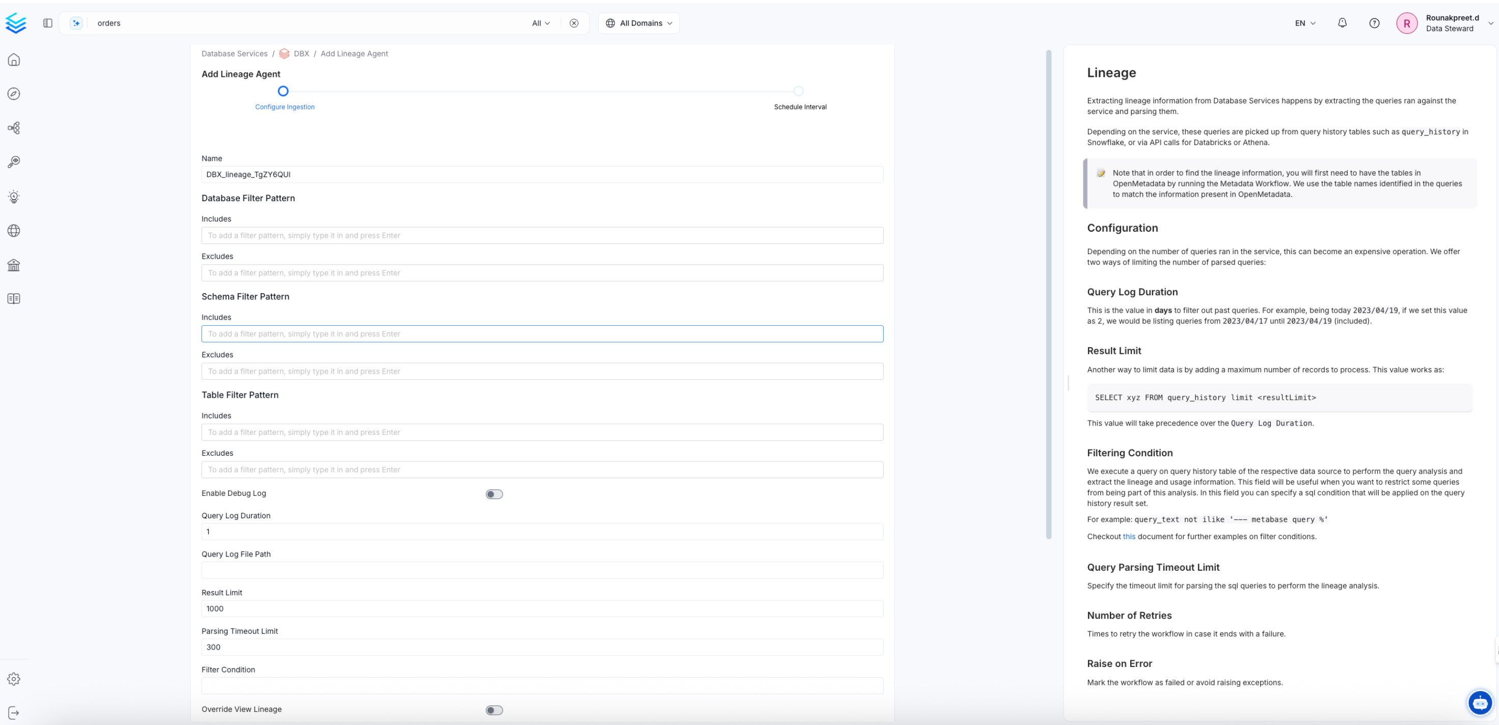The image size is (1499, 725).
Task: Clear the search with the circled X icon
Action: pos(574,23)
